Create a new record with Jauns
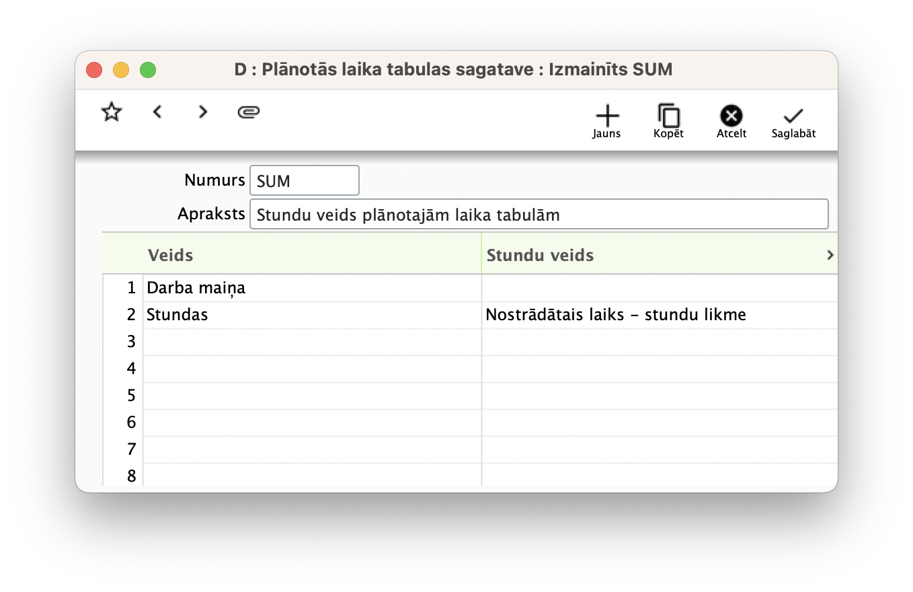 point(606,121)
